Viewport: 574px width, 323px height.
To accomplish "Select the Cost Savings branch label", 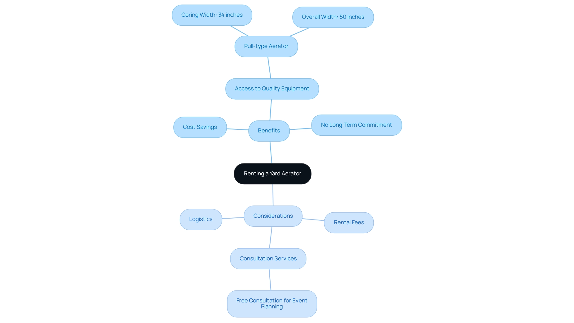I will click(200, 127).
